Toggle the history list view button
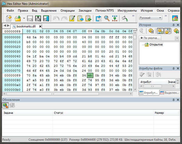The image size is (182, 144). [x=160, y=31]
